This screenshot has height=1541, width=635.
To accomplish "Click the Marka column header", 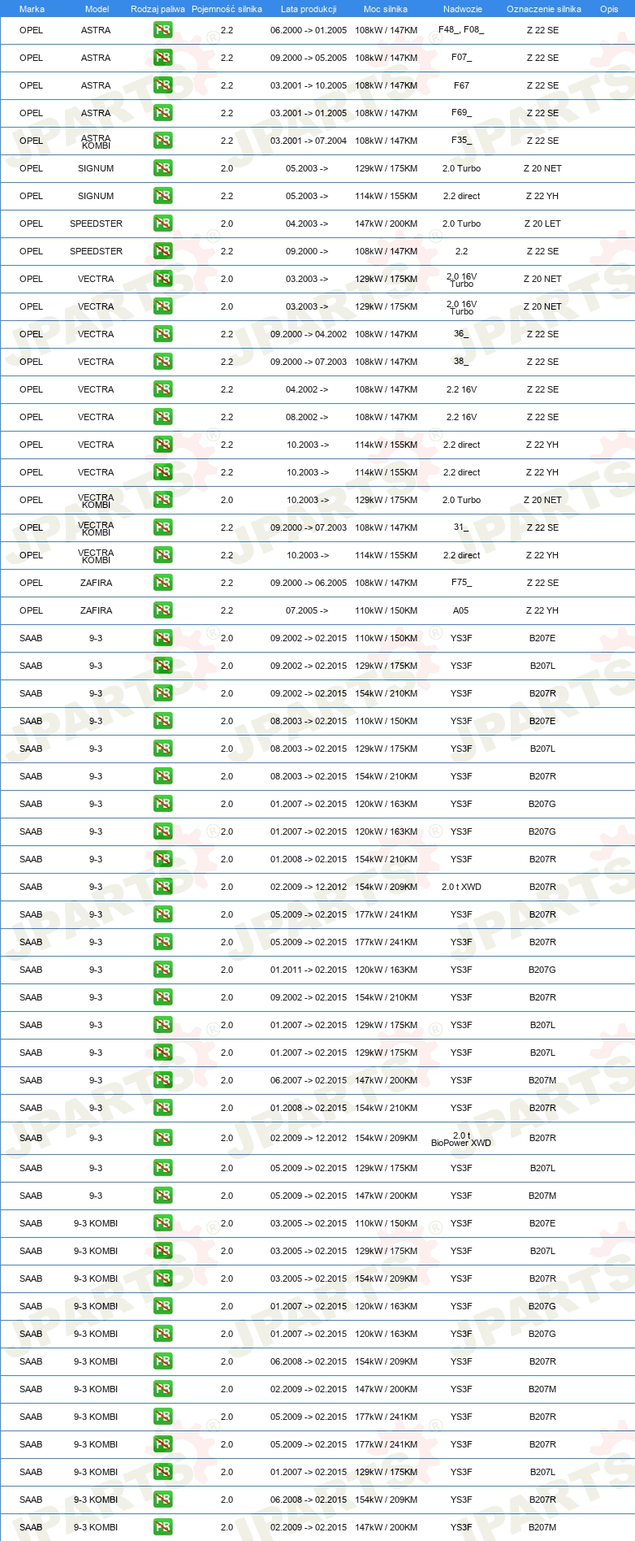I will [x=32, y=9].
